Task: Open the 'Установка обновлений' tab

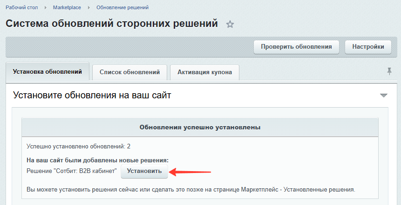Action: coord(48,71)
